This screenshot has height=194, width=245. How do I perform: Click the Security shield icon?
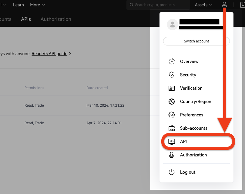(x=172, y=75)
